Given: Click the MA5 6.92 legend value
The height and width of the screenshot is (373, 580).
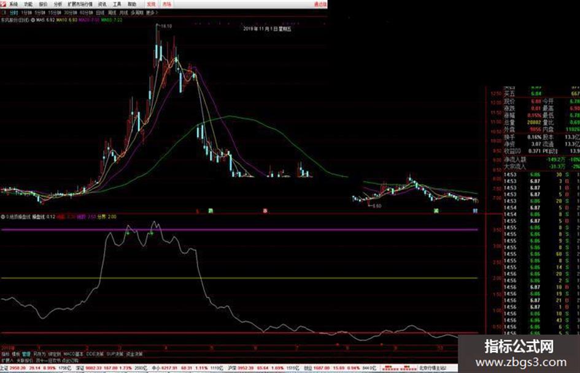Looking at the screenshot, I should click(x=45, y=20).
